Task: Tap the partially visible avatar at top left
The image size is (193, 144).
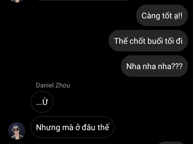Action: pos(17,1)
